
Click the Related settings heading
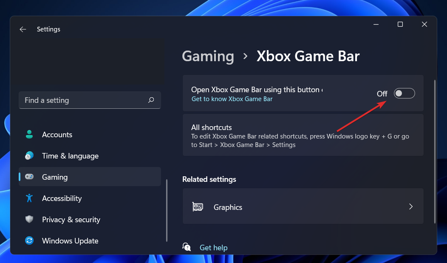tap(209, 179)
